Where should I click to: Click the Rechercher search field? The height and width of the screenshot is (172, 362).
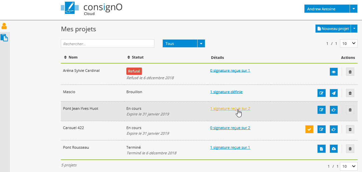[x=107, y=44]
